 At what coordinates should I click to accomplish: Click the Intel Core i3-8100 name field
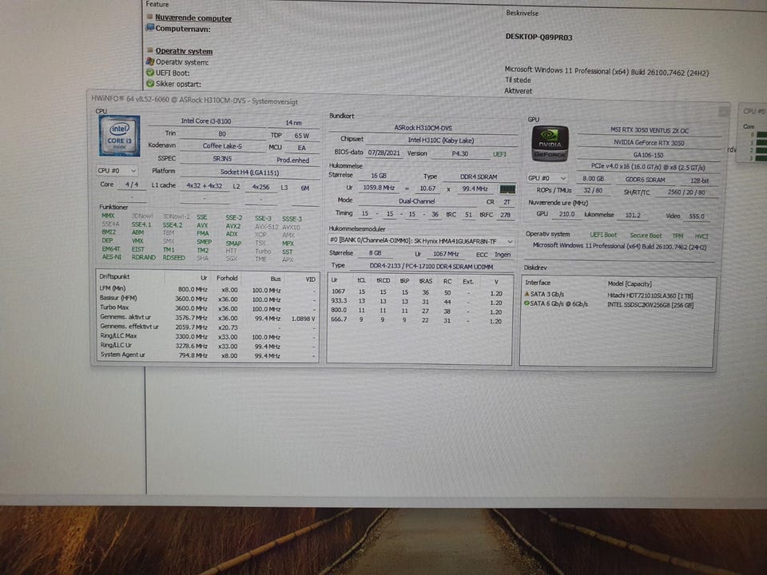206,121
